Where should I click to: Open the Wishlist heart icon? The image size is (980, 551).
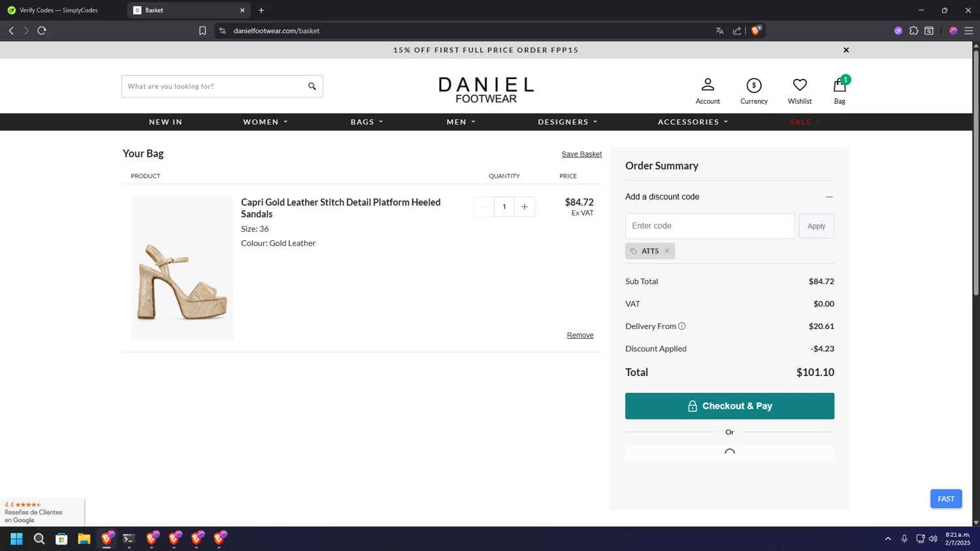point(800,91)
